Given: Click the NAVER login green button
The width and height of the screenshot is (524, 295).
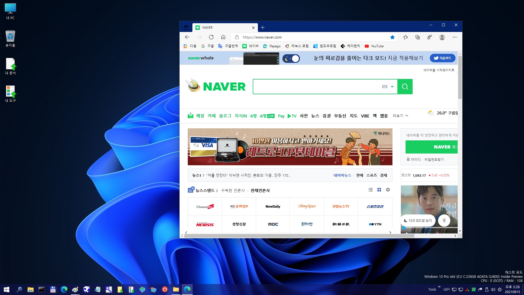Looking at the screenshot, I should 431,147.
